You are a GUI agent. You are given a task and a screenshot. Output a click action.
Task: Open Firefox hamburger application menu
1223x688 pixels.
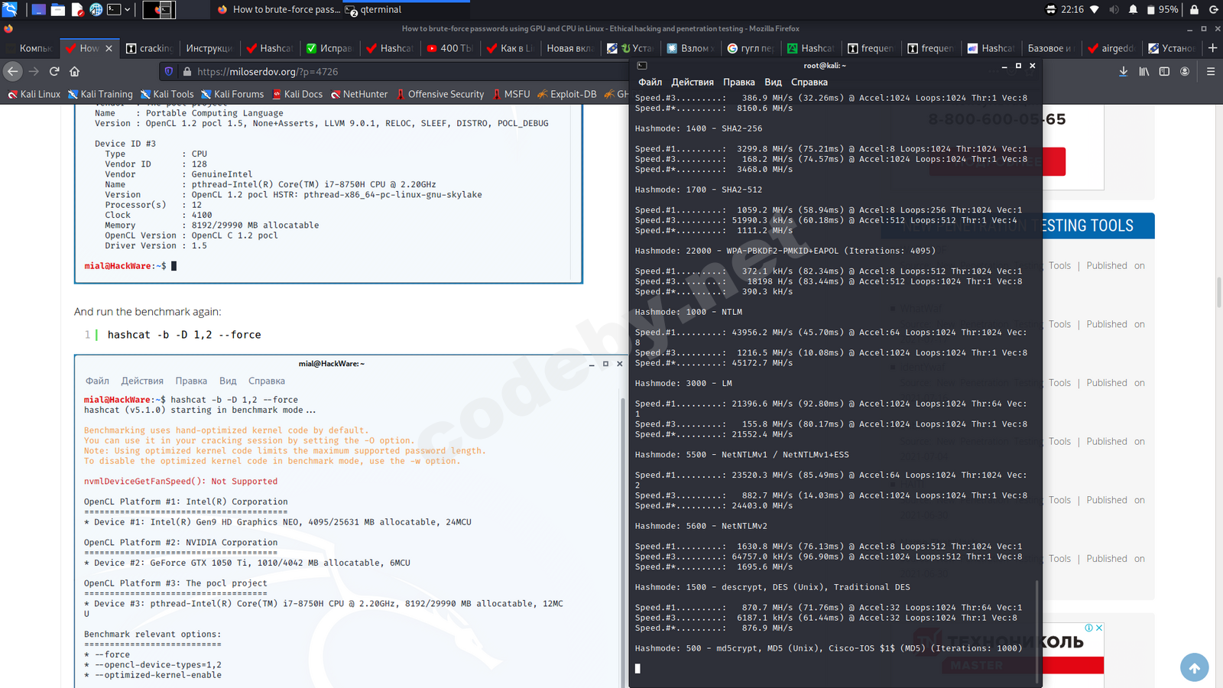click(x=1211, y=71)
